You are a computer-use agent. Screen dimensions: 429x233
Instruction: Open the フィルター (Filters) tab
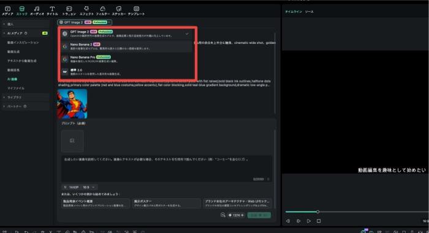point(102,10)
